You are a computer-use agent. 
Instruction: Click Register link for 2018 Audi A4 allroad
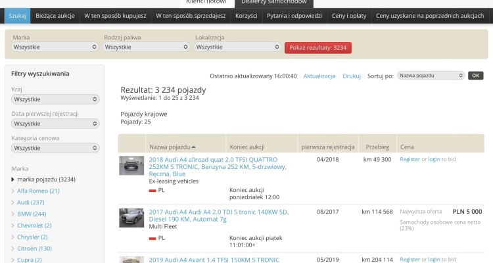tap(410, 159)
